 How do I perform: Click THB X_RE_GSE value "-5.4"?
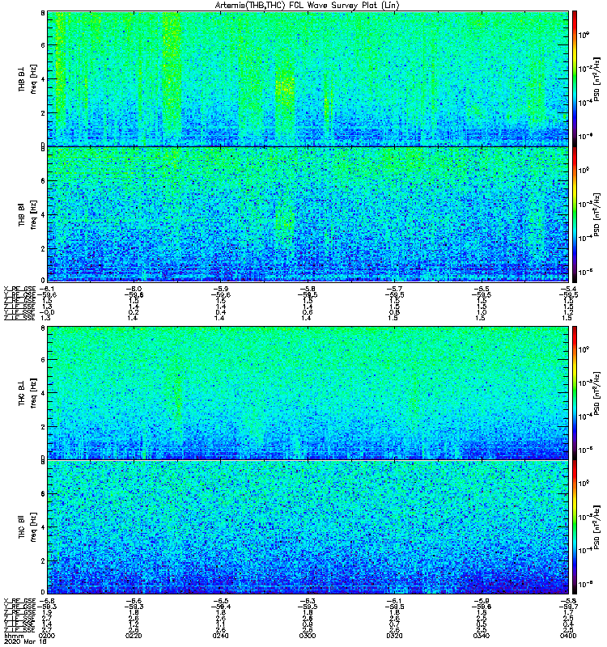point(568,289)
